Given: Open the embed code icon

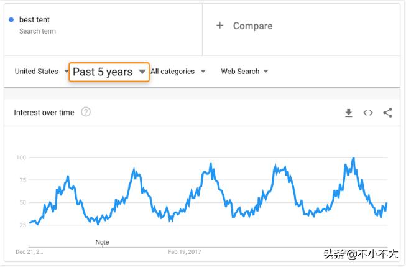Looking at the screenshot, I should (x=368, y=113).
